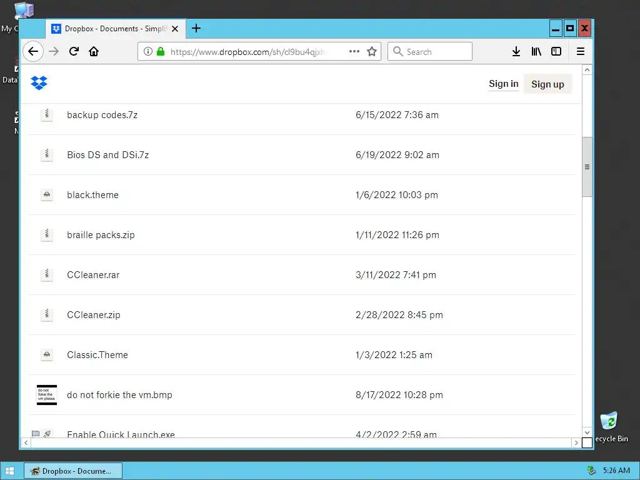Close the Dropbox Documents tab

pyautogui.click(x=175, y=29)
